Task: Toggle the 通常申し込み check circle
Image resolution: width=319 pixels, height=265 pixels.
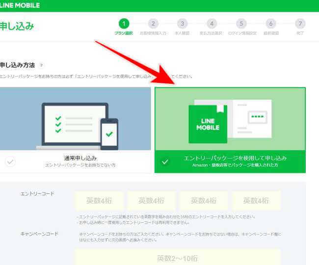Action: point(10,162)
